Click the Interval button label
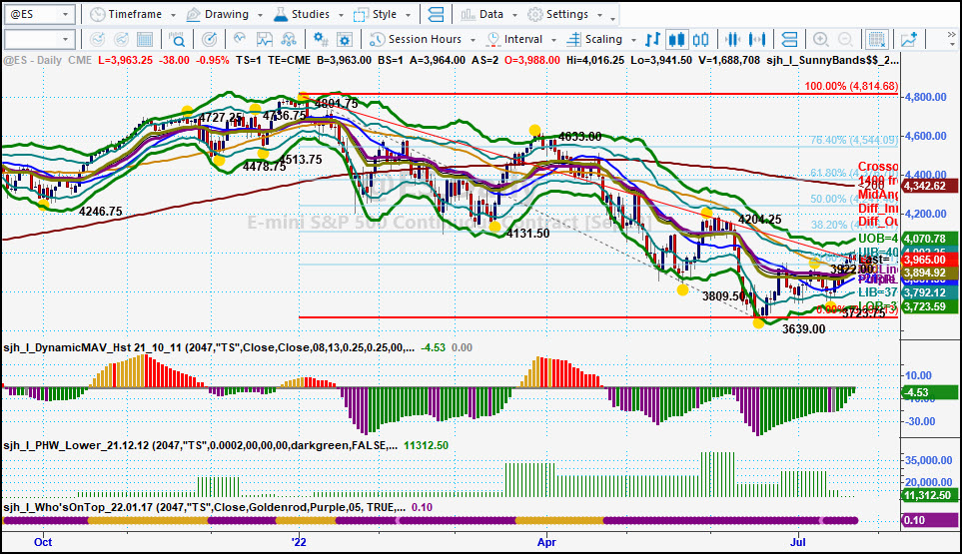The image size is (962, 554). click(x=523, y=39)
